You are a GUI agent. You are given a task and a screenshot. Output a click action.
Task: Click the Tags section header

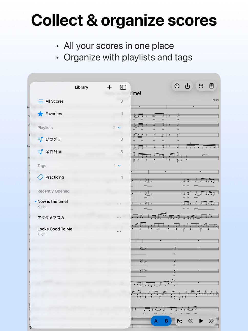[x=42, y=166]
